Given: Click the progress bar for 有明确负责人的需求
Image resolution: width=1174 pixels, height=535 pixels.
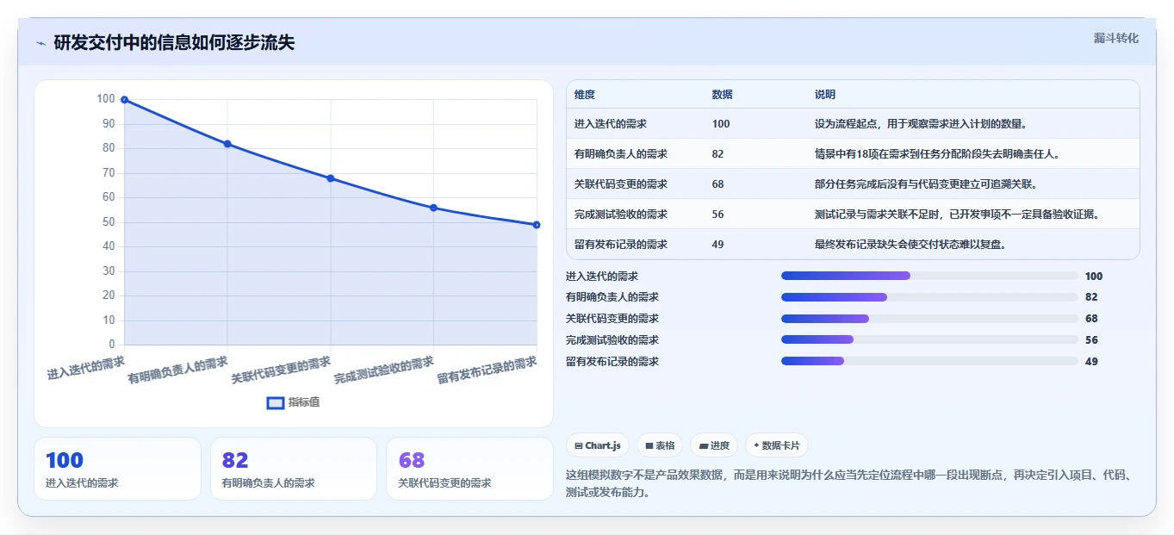Looking at the screenshot, I should tap(929, 297).
